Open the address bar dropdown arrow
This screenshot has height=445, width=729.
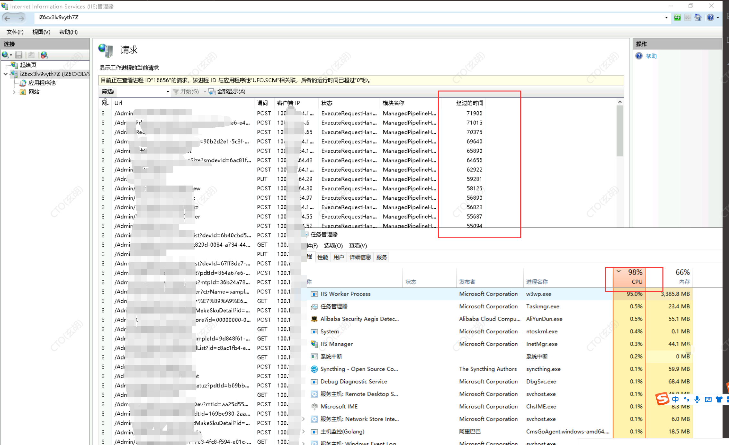(666, 18)
